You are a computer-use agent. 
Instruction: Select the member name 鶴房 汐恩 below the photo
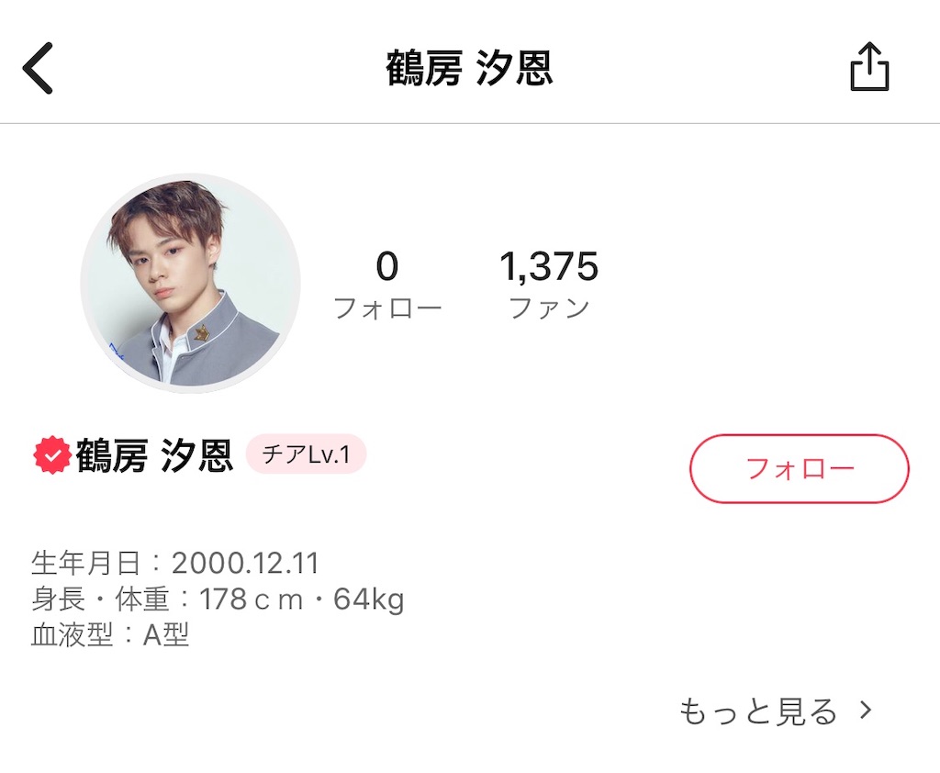tap(151, 452)
